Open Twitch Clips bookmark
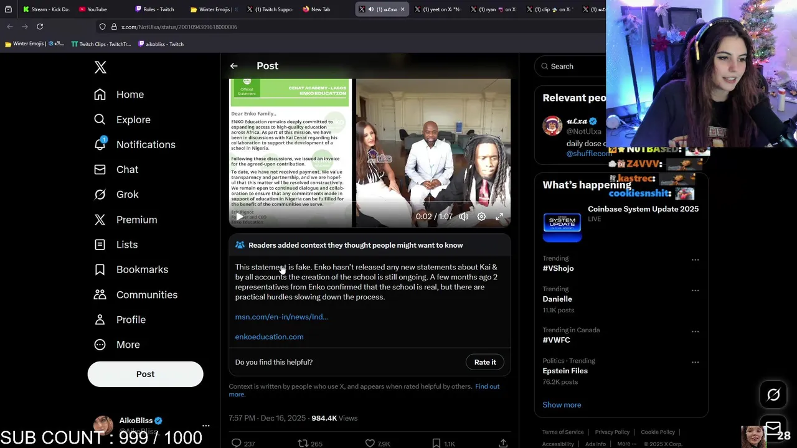 click(101, 44)
